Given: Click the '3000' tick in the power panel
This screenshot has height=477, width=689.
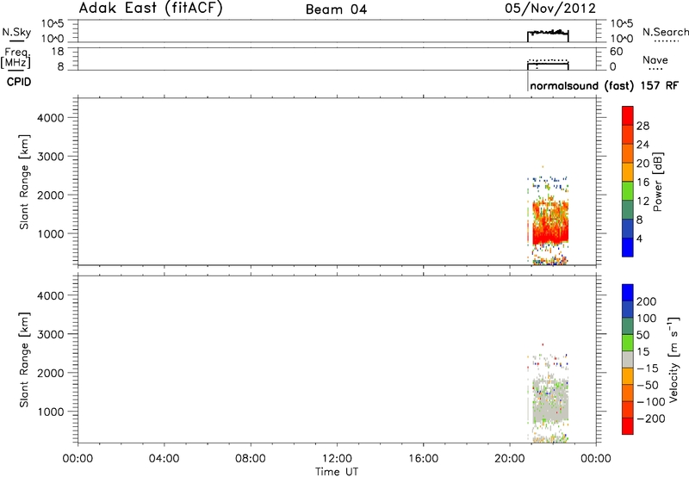Looking at the screenshot, I should (x=51, y=157).
